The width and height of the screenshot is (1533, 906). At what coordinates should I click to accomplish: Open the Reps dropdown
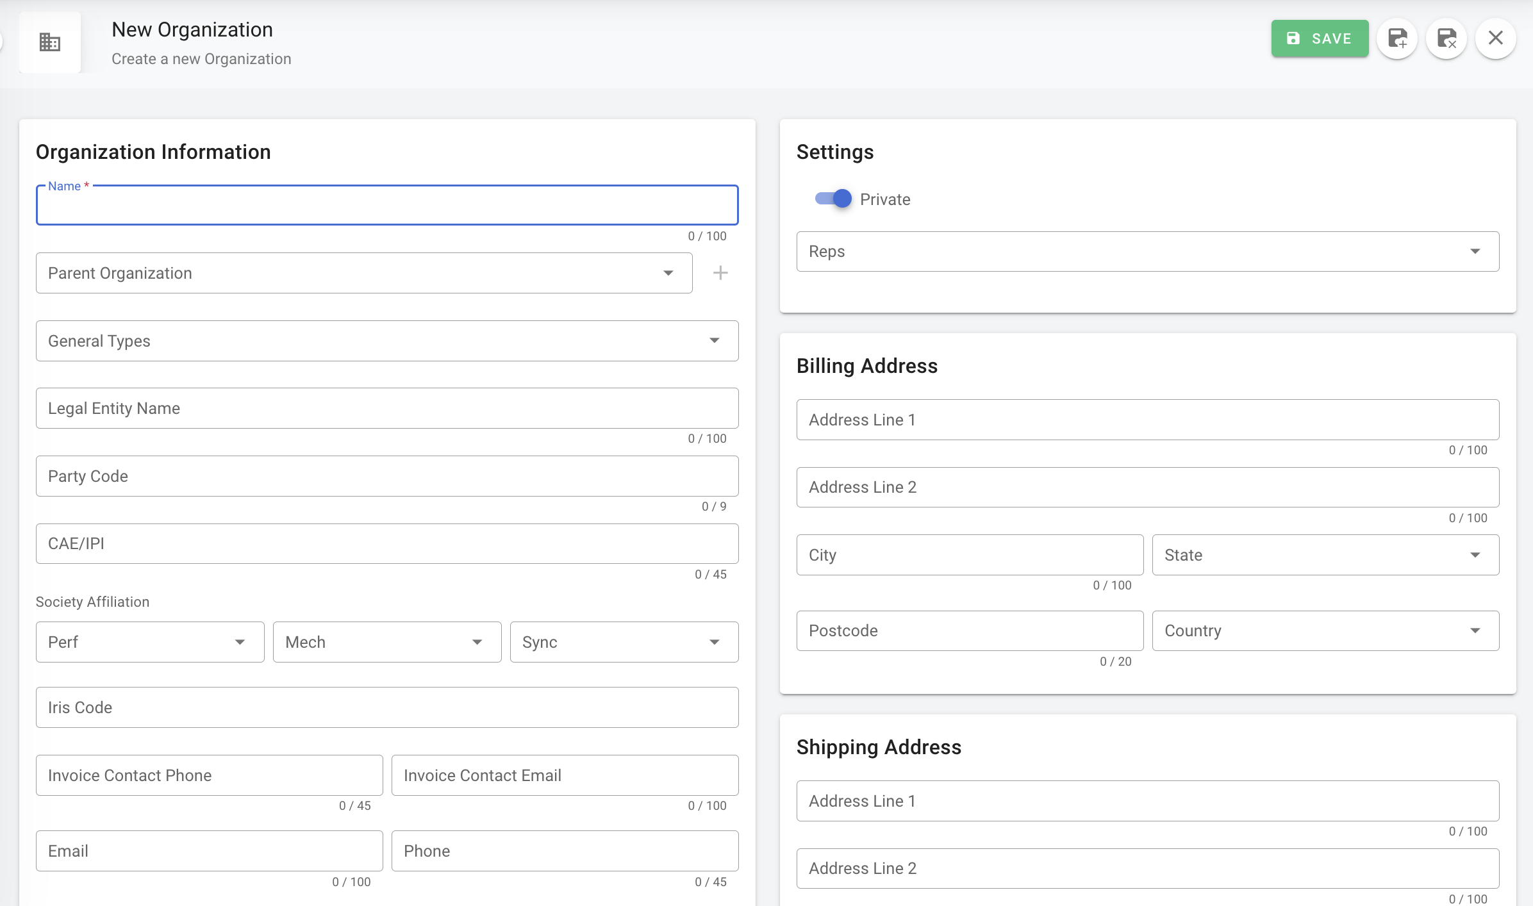pyautogui.click(x=1147, y=251)
